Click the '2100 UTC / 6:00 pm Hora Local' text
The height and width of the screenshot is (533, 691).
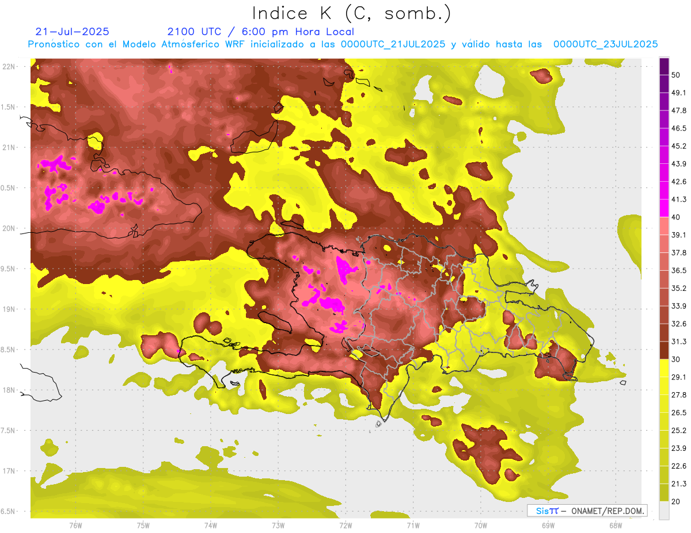point(261,32)
